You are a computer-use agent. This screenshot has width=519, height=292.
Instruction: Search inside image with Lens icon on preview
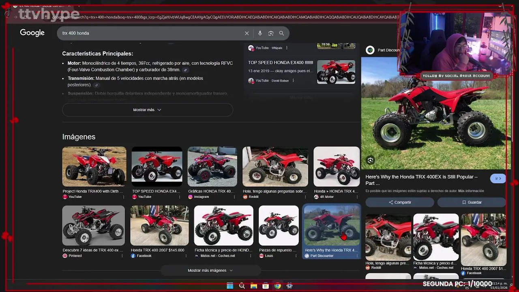(370, 161)
